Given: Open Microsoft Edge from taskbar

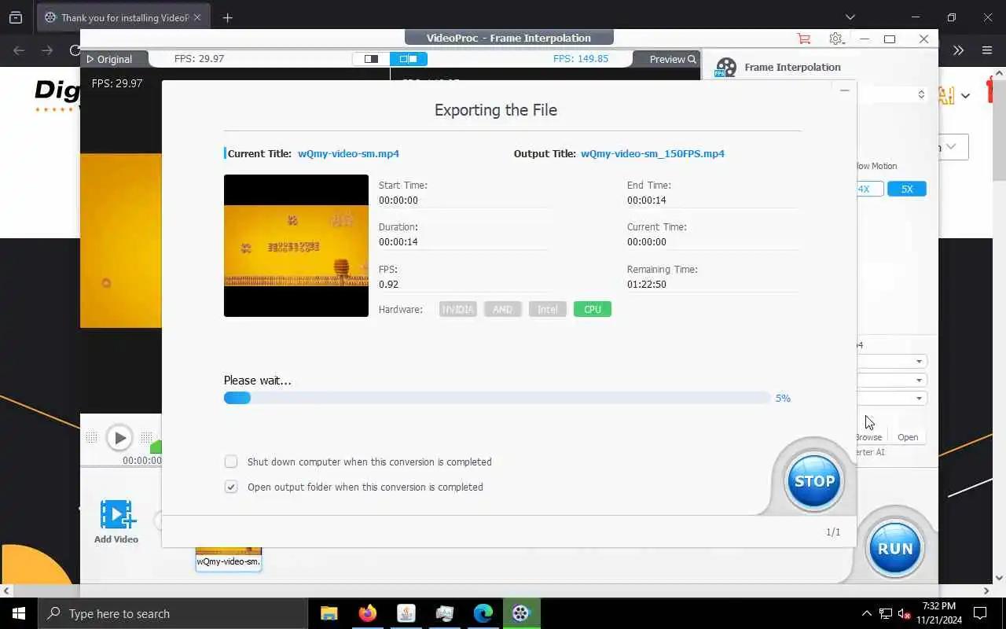Looking at the screenshot, I should pos(483,613).
